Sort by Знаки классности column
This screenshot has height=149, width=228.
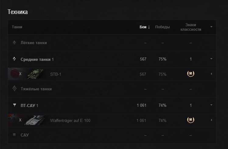(x=191, y=27)
